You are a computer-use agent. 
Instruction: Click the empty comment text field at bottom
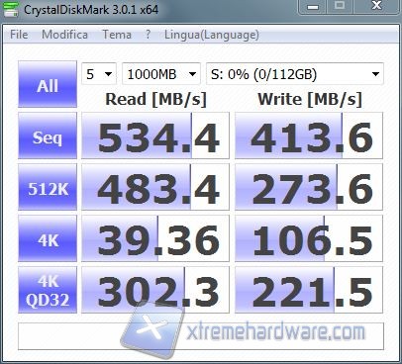[201, 336]
